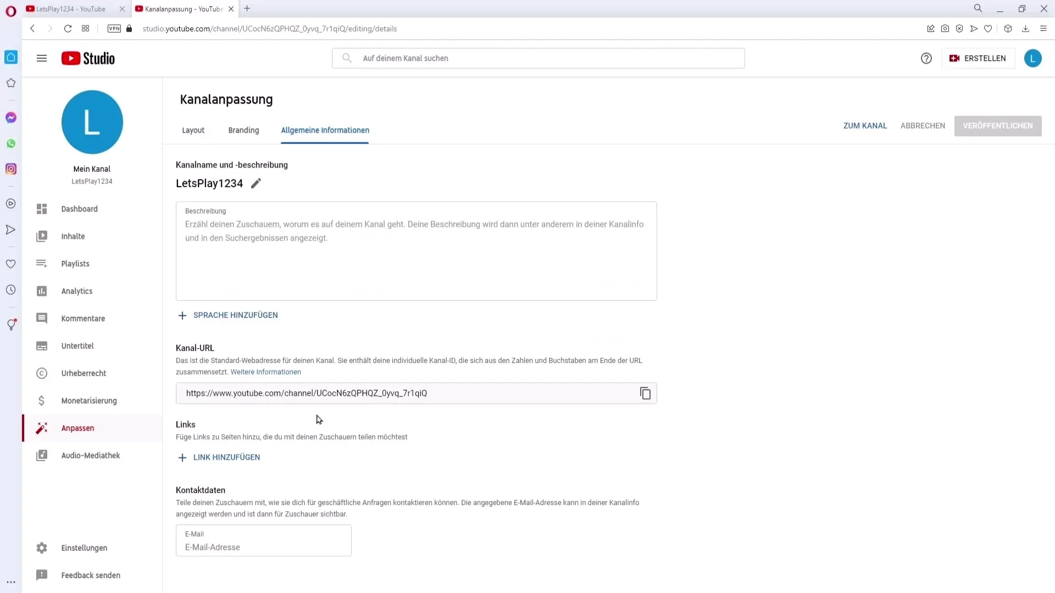Viewport: 1055px width, 593px height.
Task: Switch to Layout tab
Action: (193, 130)
